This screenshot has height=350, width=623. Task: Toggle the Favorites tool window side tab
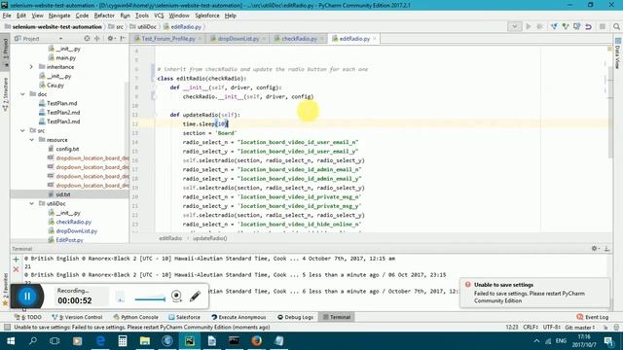[x=5, y=290]
